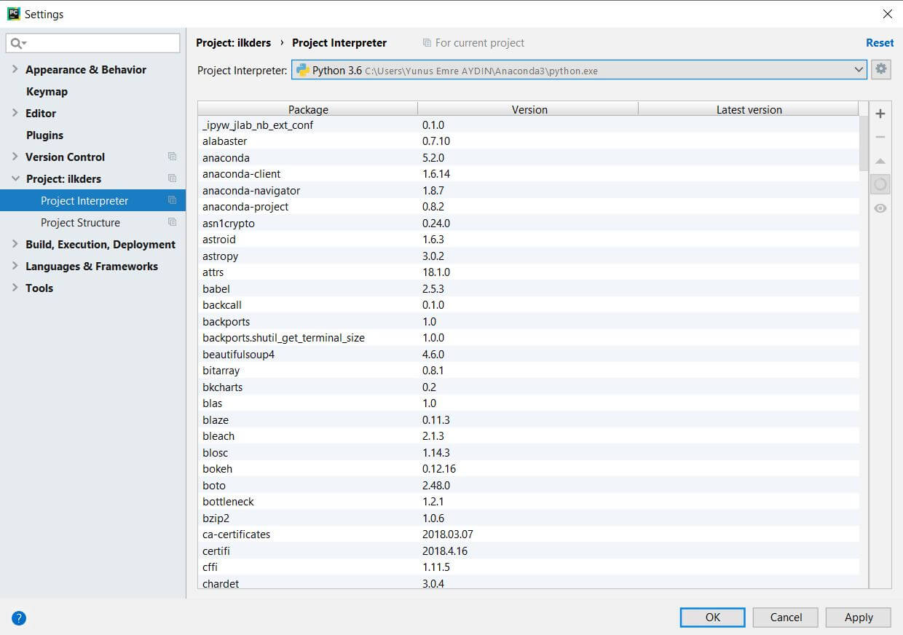The image size is (903, 635).
Task: Select the anaconda-project package
Action: pos(529,207)
